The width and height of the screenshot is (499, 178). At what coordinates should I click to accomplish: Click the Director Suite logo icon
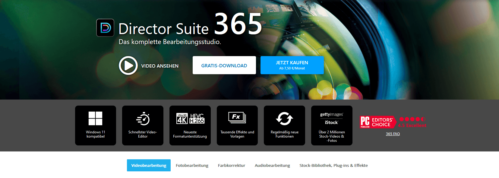point(105,28)
